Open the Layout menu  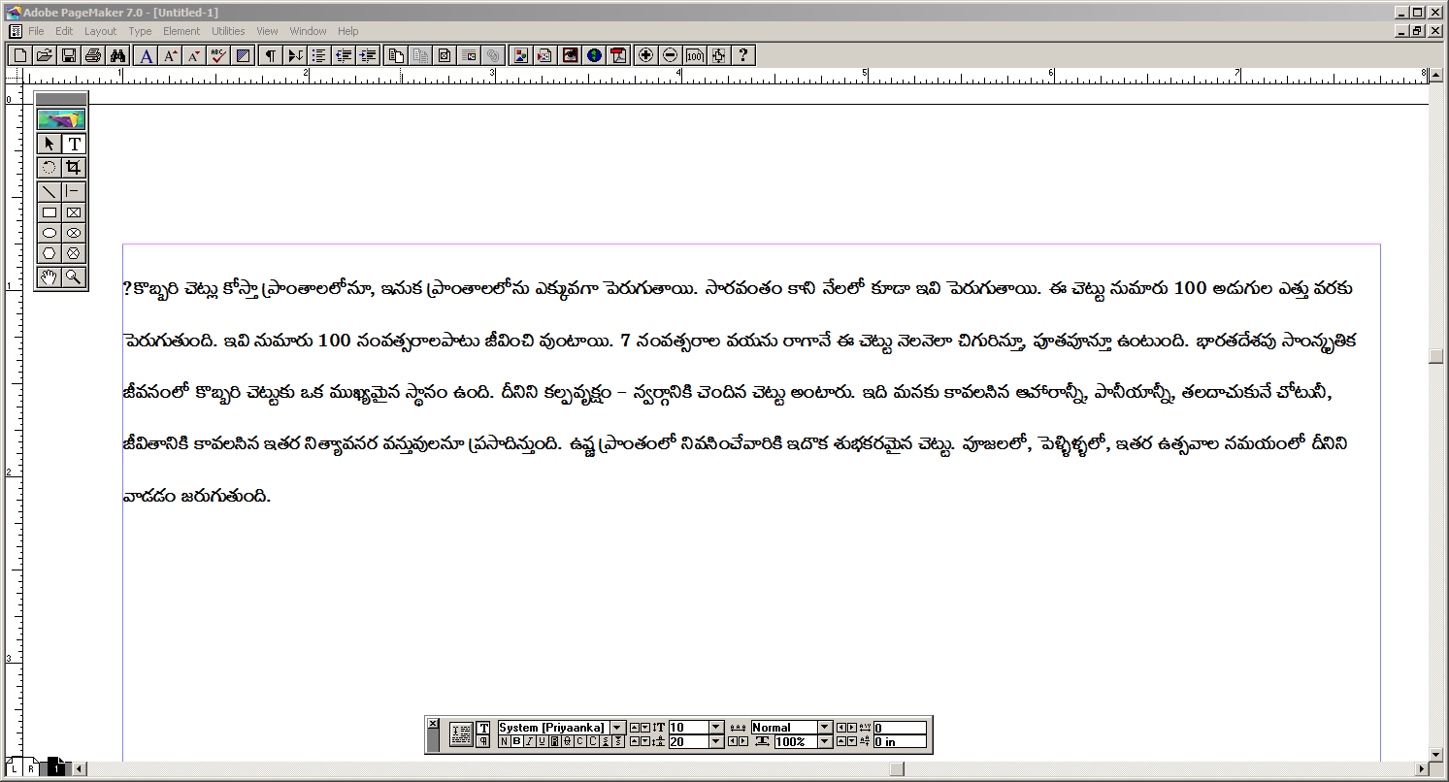tap(100, 31)
